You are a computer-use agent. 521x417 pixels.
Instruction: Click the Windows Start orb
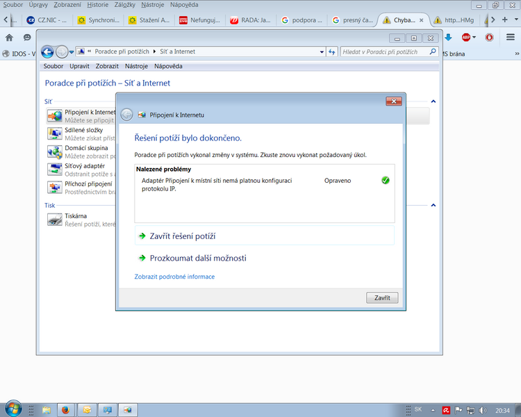[13, 409]
